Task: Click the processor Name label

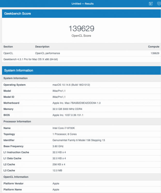Action: pyautogui.click(x=7, y=128)
